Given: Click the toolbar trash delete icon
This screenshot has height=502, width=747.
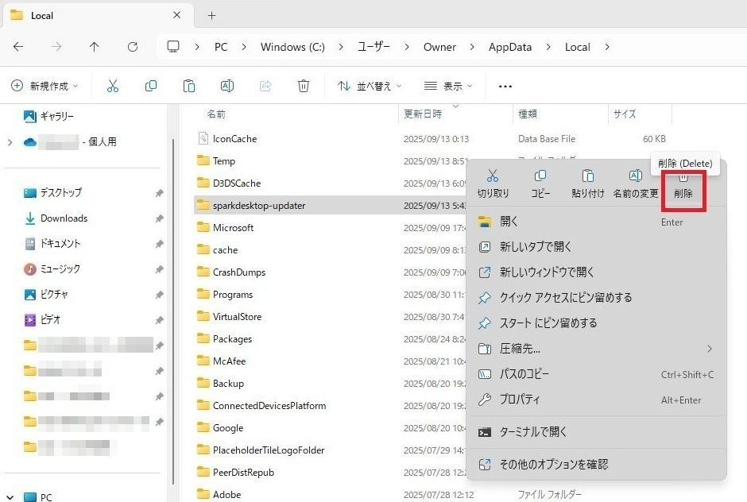Looking at the screenshot, I should pyautogui.click(x=303, y=86).
